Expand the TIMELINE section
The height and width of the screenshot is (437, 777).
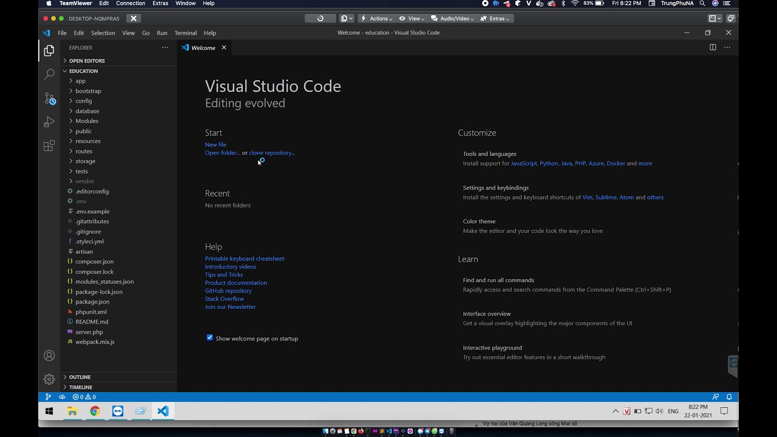(81, 387)
